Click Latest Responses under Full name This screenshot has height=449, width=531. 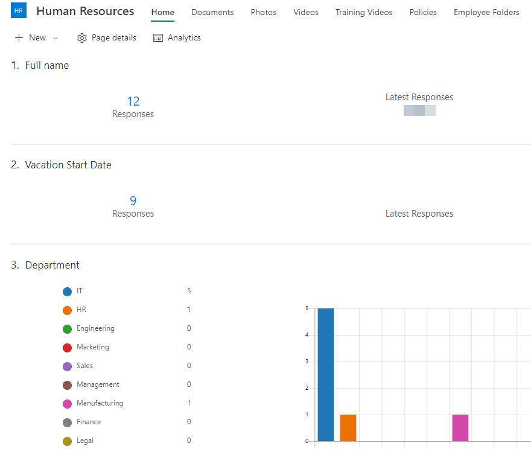coord(419,97)
